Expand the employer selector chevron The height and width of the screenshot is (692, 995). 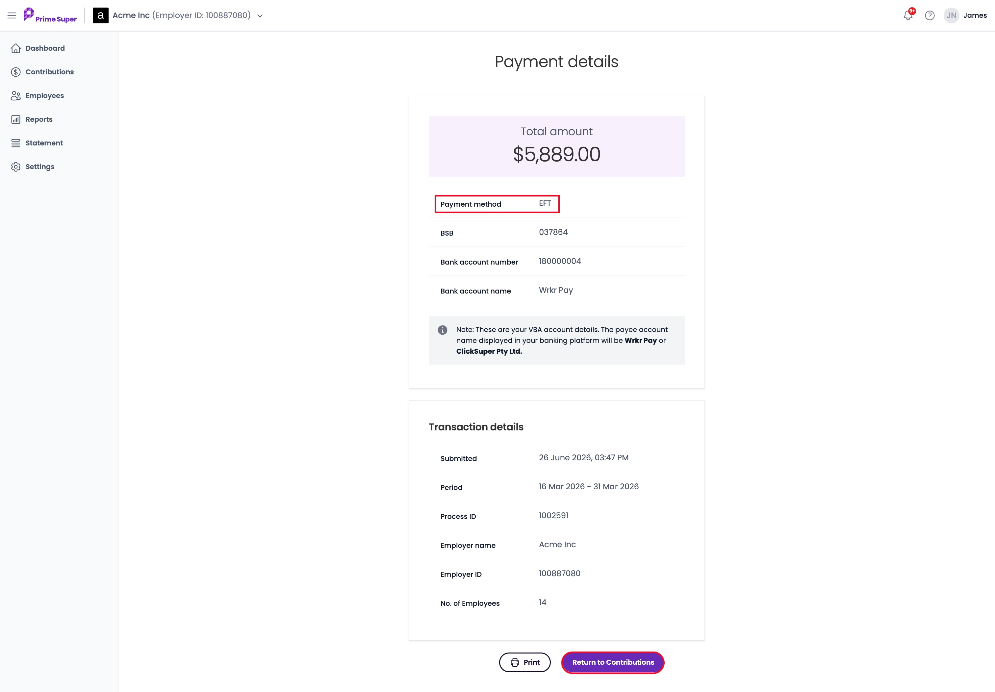260,16
